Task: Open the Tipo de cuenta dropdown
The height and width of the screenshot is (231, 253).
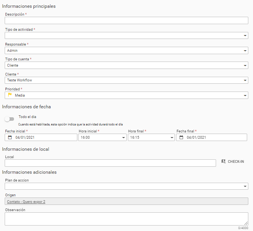Action: (x=126, y=65)
